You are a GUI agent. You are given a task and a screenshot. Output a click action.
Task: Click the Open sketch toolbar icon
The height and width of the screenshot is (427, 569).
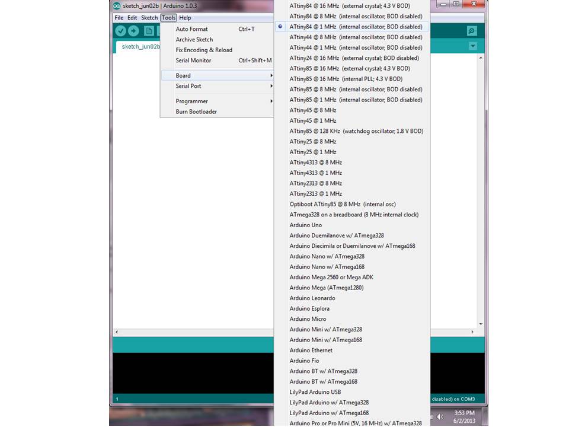coord(159,30)
